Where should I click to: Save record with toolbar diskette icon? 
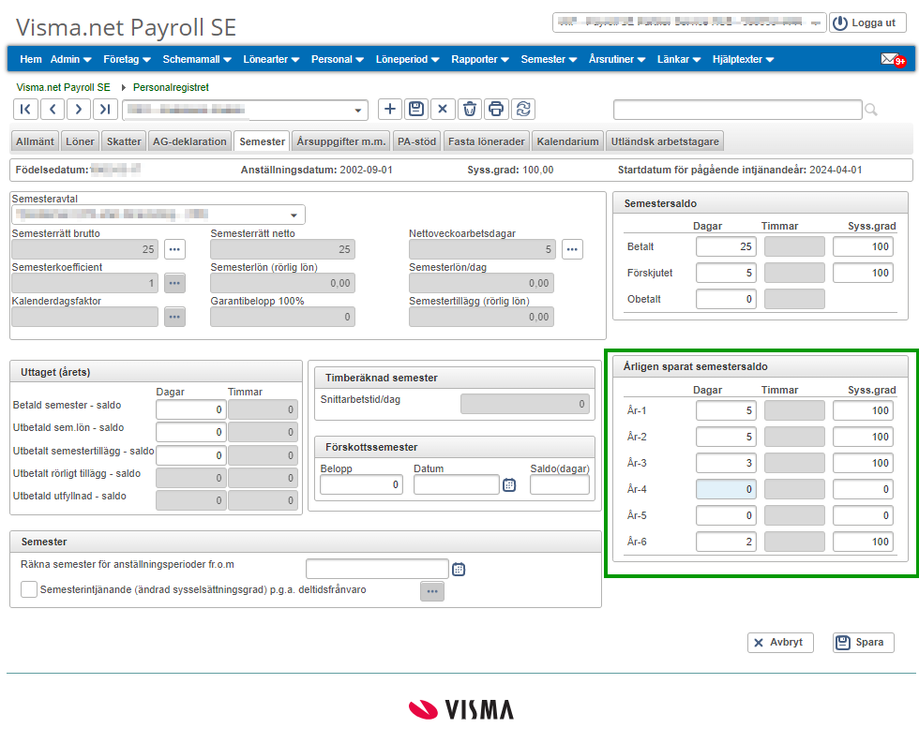click(416, 109)
